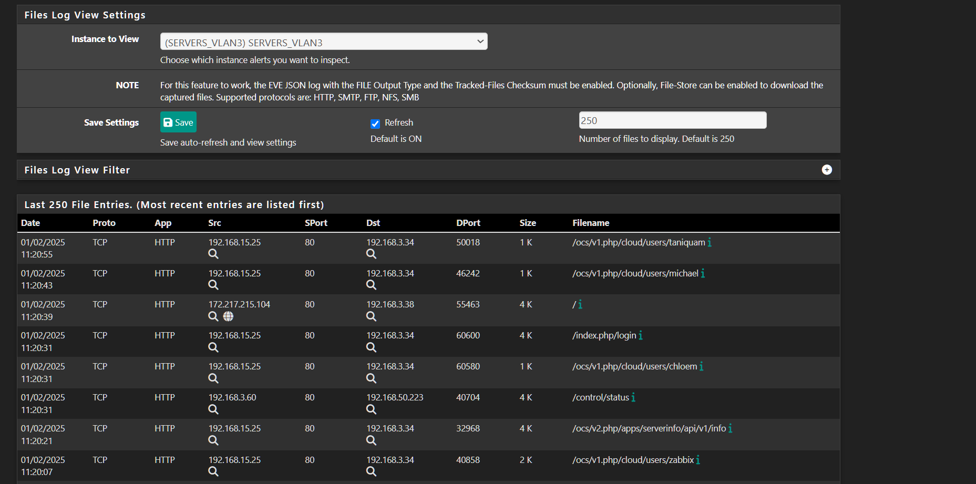Click Dst magnifier under 192.168.50.223

(x=371, y=409)
